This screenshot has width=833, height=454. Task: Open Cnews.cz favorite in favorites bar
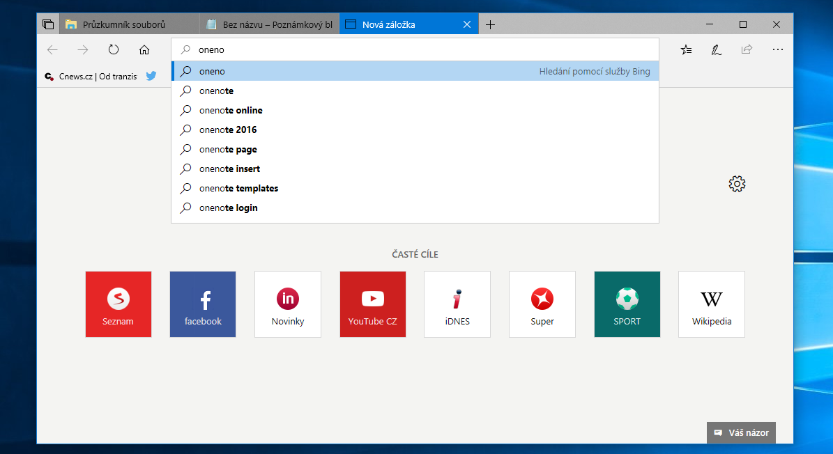pyautogui.click(x=91, y=77)
